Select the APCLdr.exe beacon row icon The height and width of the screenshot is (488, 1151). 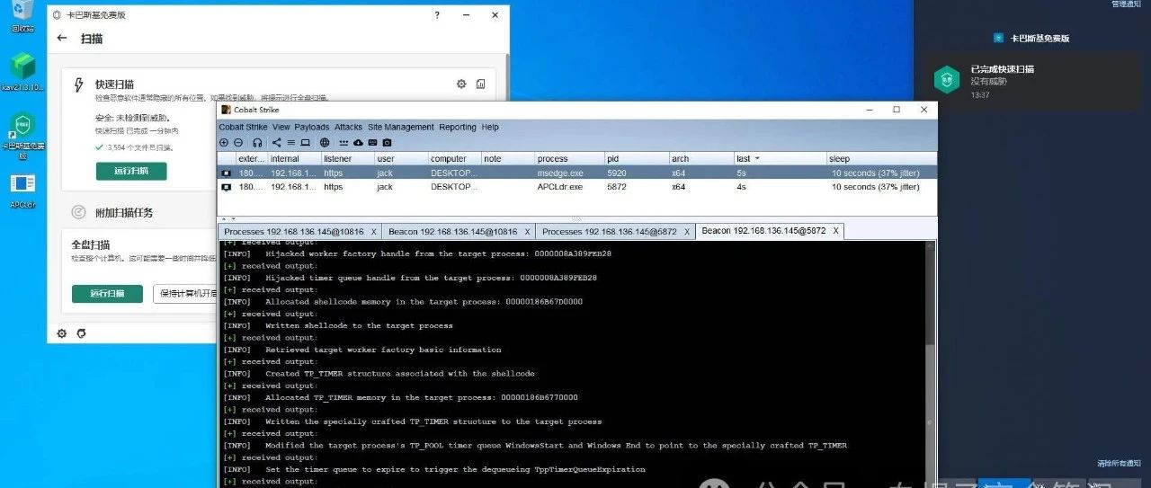point(227,187)
